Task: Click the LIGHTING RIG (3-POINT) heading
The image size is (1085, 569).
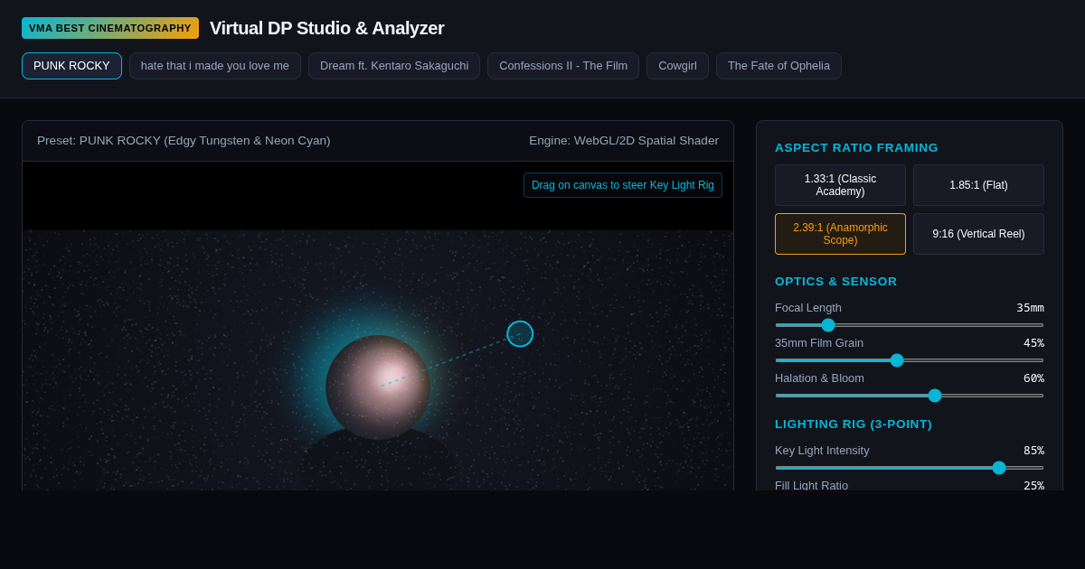Action: tap(854, 424)
